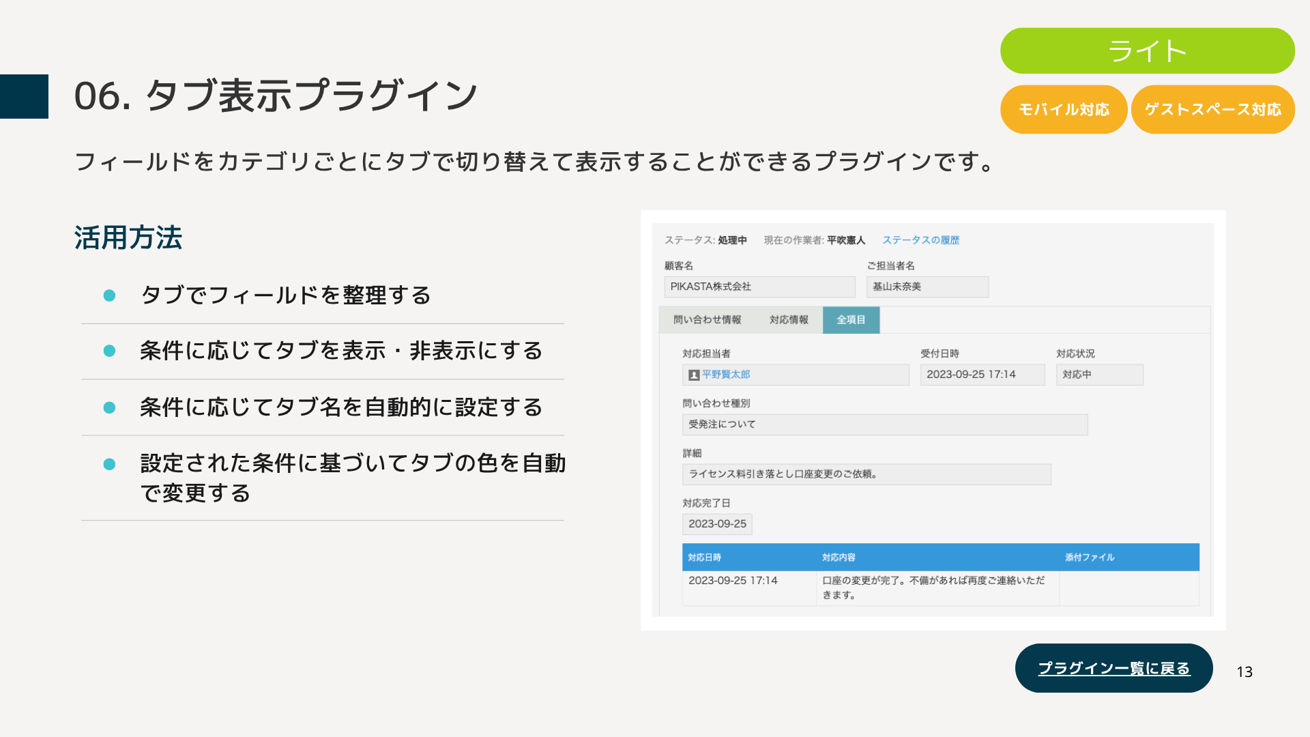Switch to the 対応情報 tab

tap(789, 320)
